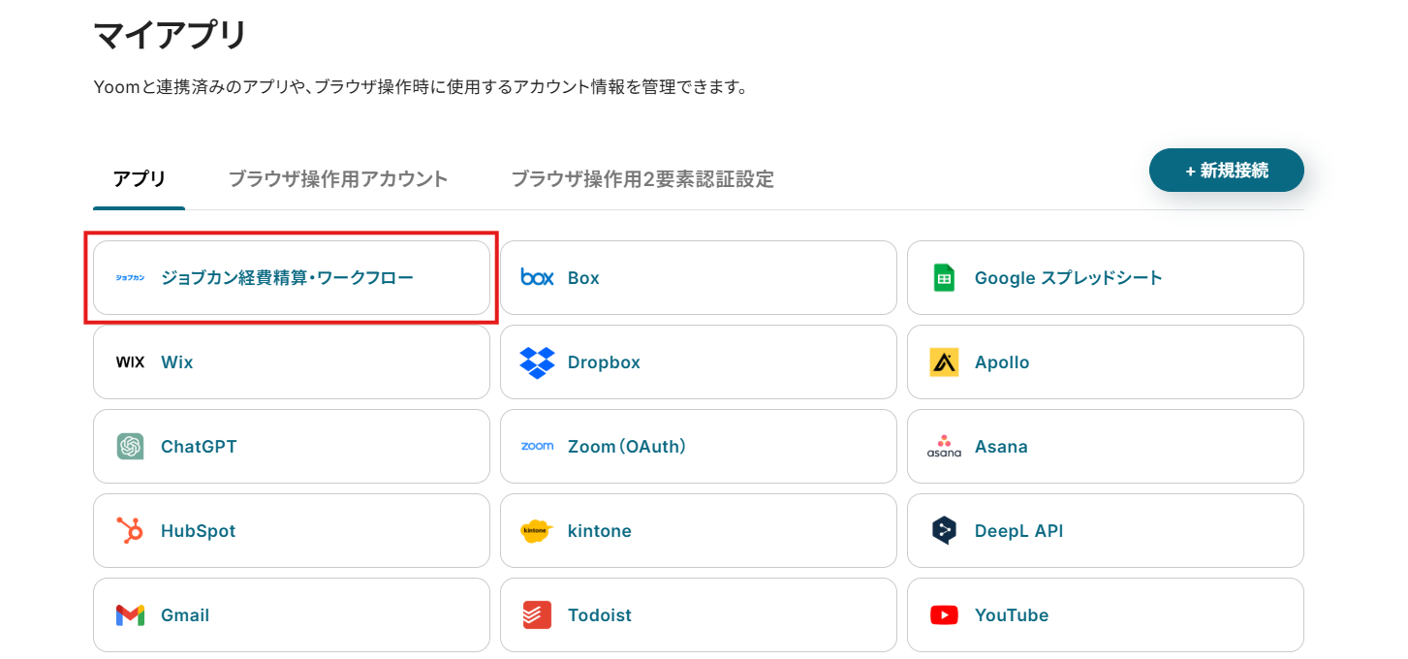Click the Google Sheets green icon

pos(944,278)
